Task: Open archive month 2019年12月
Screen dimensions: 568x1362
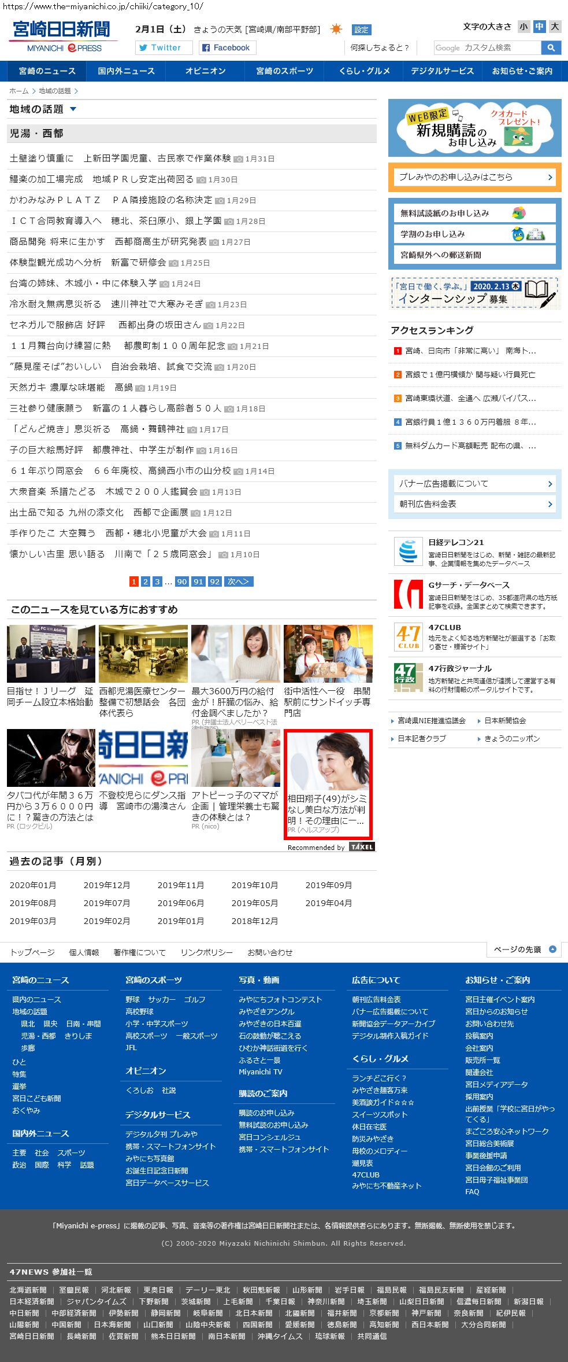Action: [x=107, y=885]
